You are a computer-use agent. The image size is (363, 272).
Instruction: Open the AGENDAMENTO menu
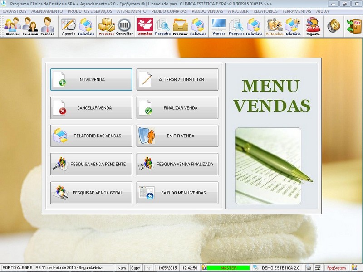tap(47, 11)
